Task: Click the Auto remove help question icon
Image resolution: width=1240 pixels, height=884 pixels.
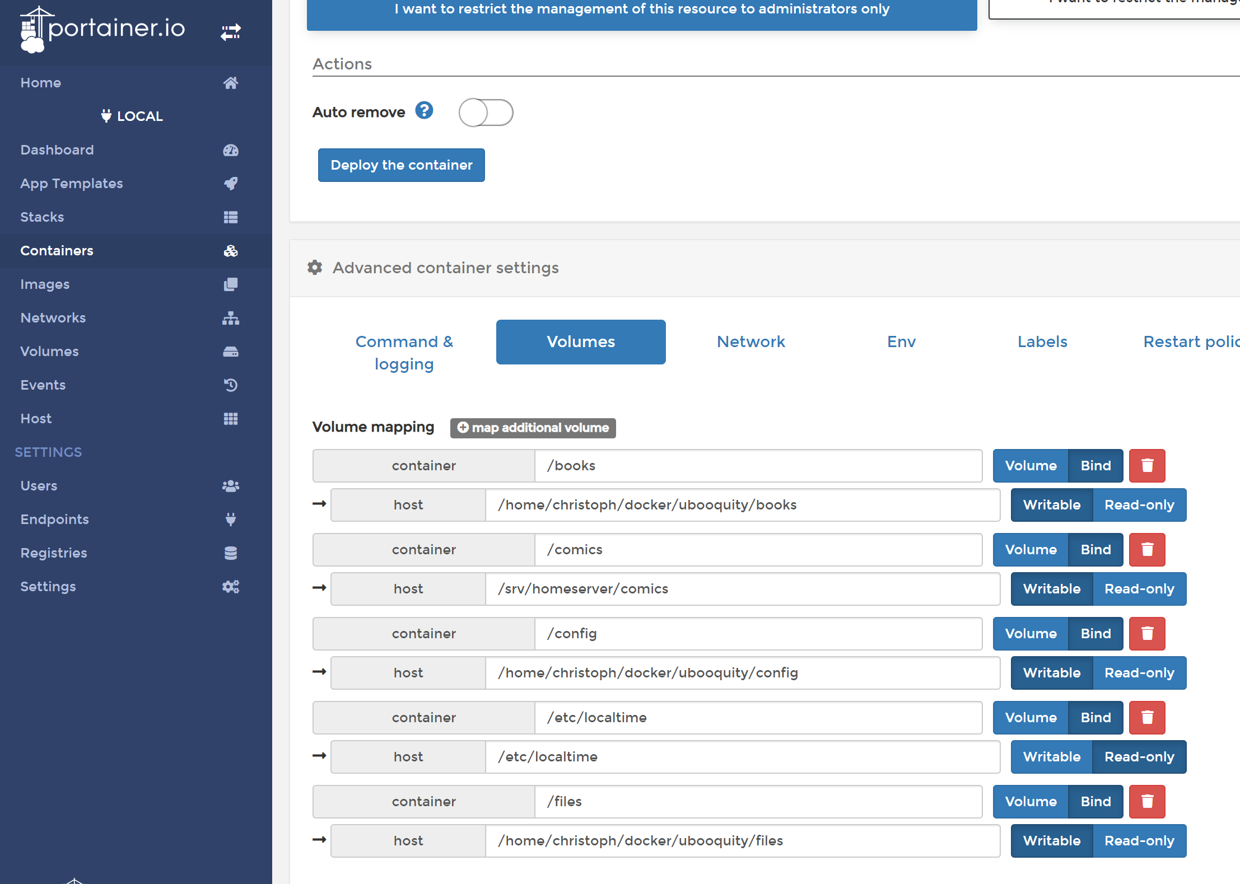Action: tap(424, 111)
